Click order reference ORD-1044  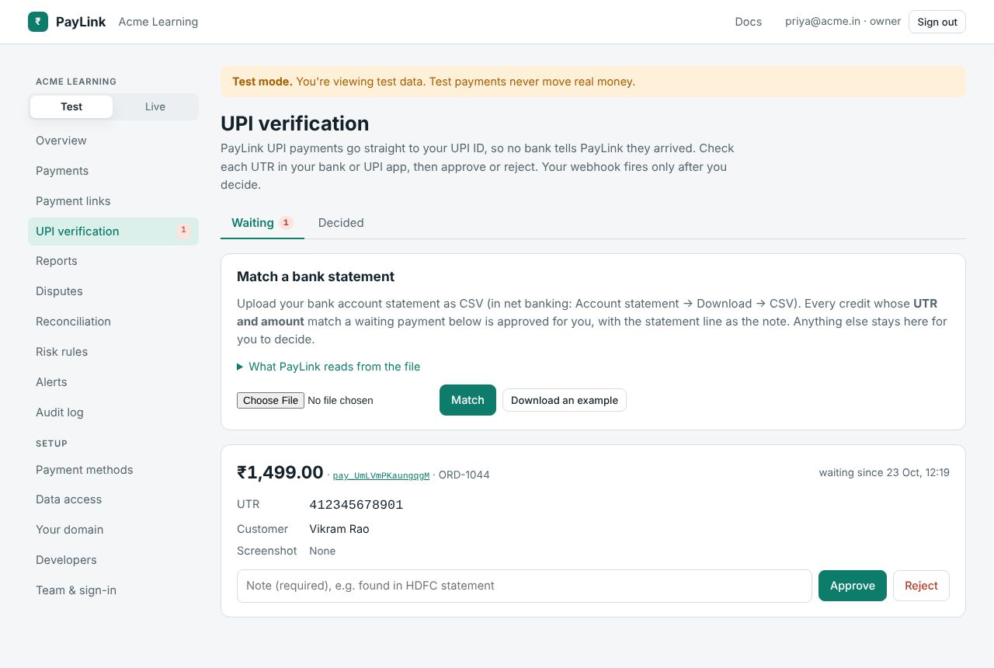(x=464, y=475)
